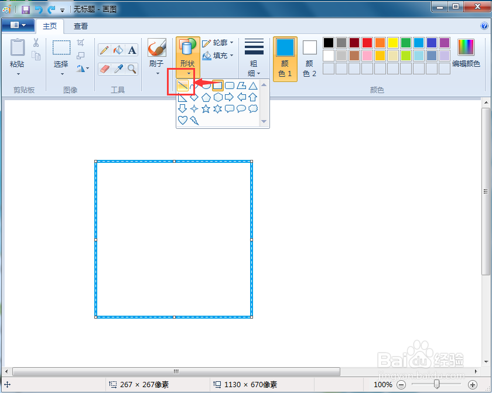Screen dimensions: 492x393
Task: Switch to the View (查看) tab
Action: tap(81, 26)
